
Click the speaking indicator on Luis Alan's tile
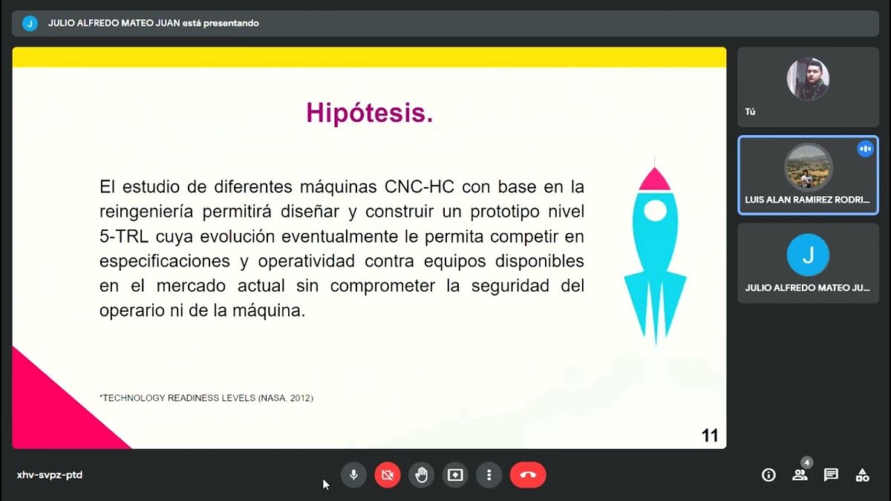click(x=865, y=148)
